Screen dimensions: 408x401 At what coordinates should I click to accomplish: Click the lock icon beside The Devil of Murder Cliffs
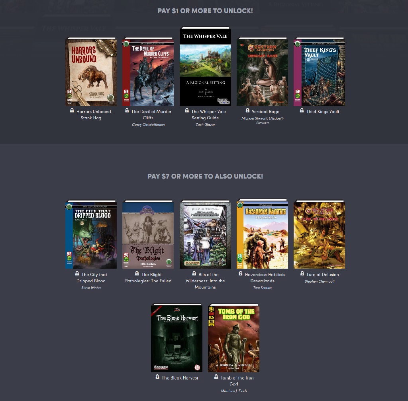pos(127,111)
